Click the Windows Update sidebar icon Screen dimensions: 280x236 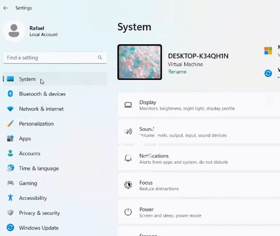pos(10,228)
